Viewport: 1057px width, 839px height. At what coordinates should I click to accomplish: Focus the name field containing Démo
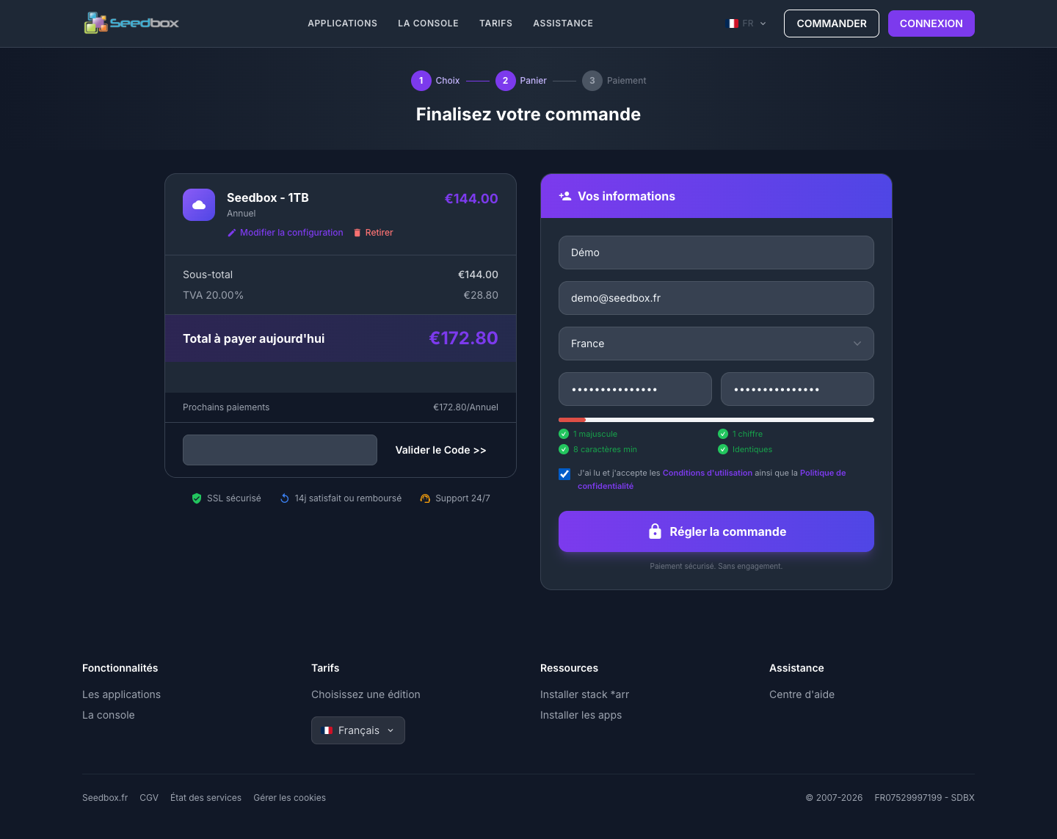tap(716, 253)
